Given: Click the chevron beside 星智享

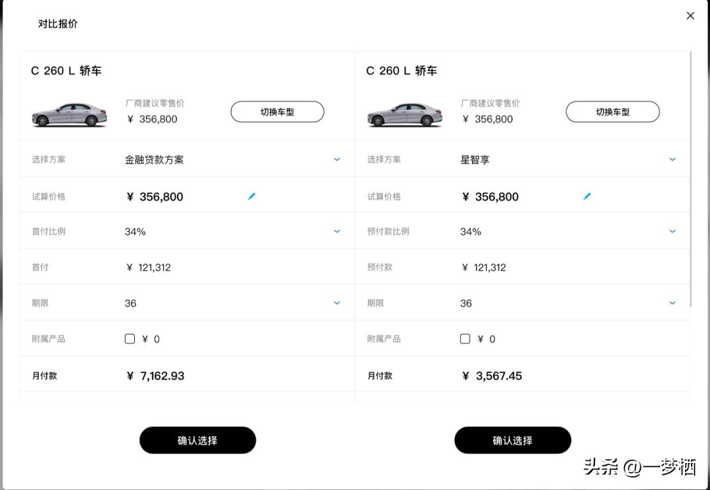Looking at the screenshot, I should coord(672,159).
